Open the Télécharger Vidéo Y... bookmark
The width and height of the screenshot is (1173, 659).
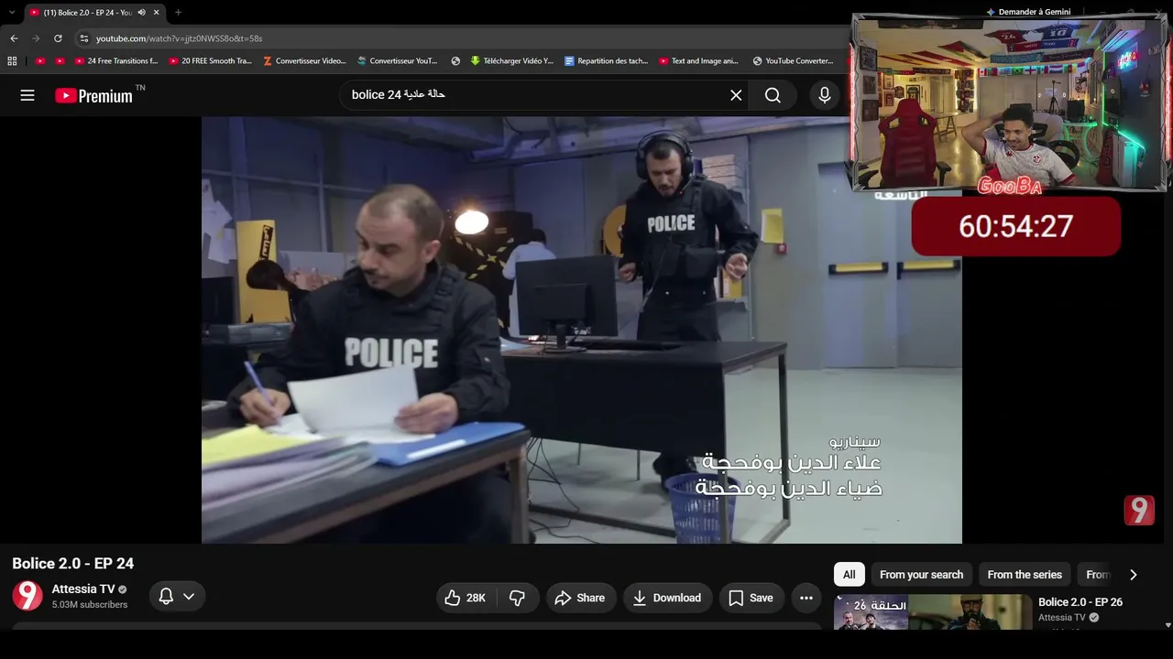(511, 61)
